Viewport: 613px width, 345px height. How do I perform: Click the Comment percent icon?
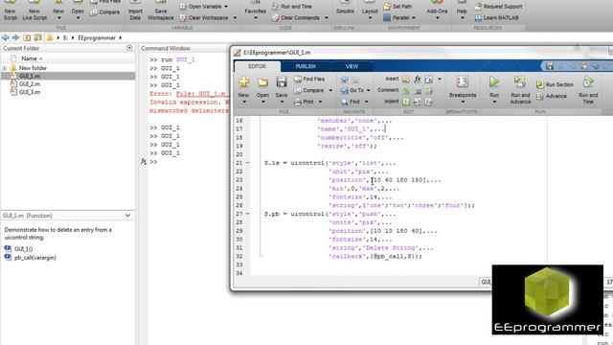406,90
